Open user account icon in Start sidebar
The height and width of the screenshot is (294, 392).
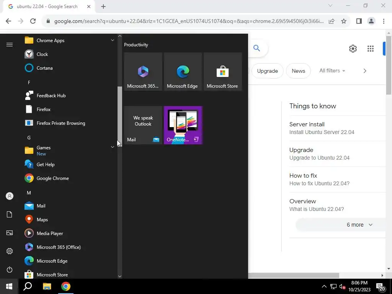10,196
